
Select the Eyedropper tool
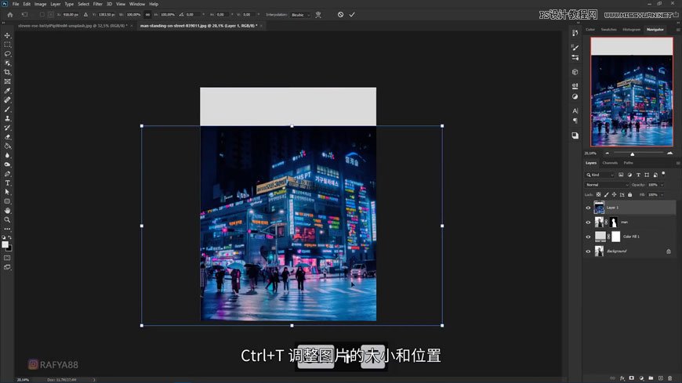click(7, 91)
